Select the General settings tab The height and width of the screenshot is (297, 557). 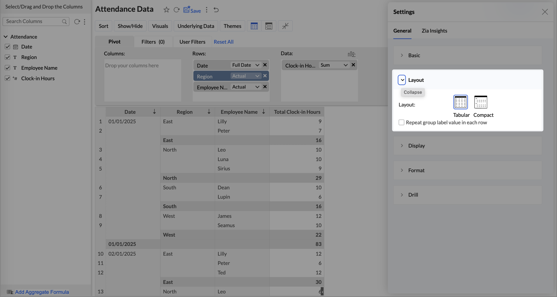(402, 31)
